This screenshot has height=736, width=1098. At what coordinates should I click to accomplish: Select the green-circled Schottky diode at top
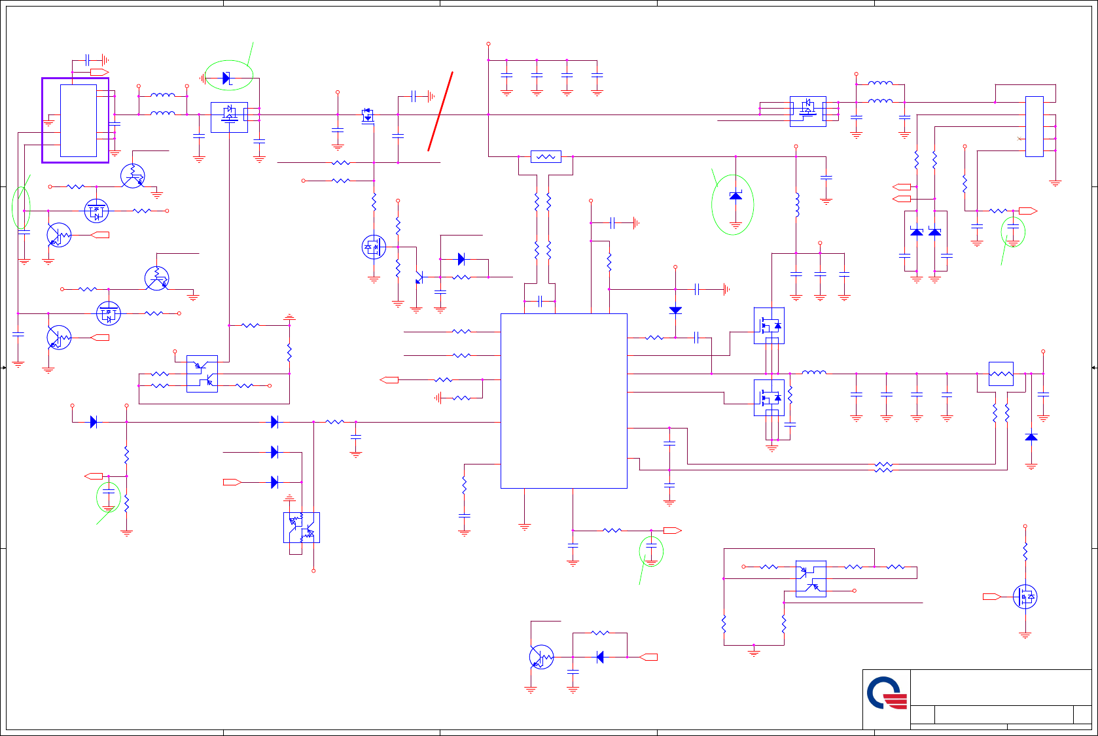click(226, 78)
